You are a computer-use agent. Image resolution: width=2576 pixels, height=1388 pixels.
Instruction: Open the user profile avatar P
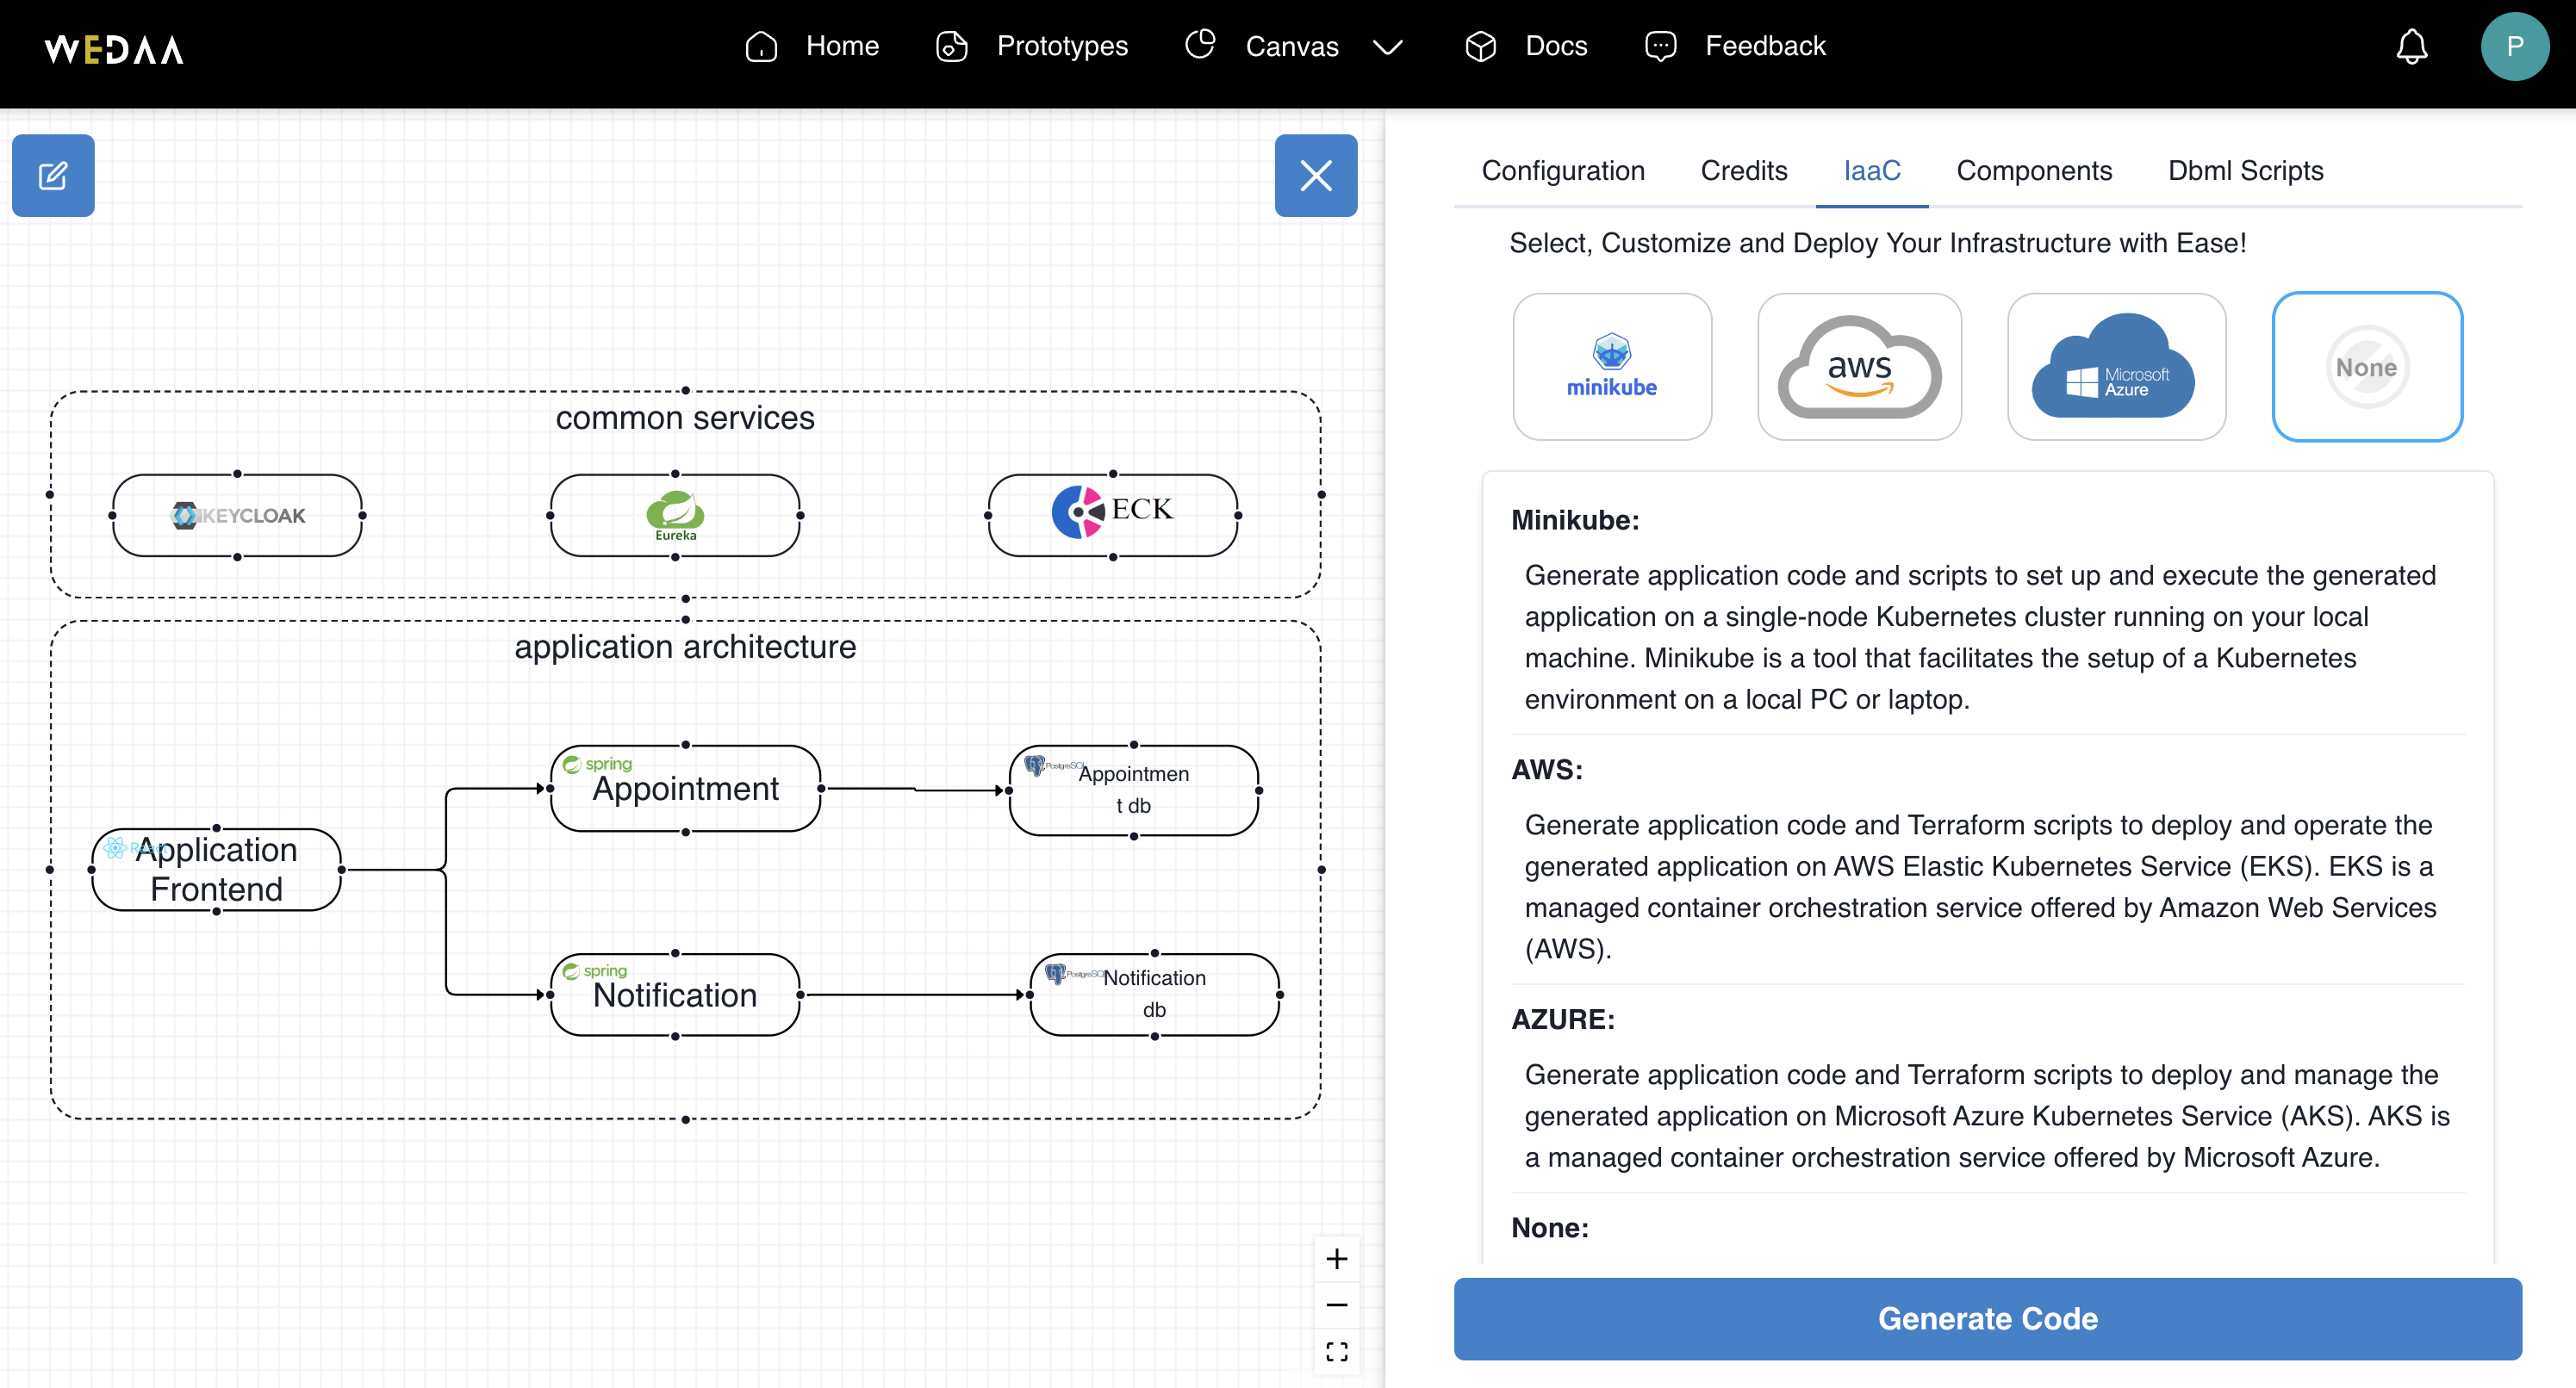[2514, 46]
